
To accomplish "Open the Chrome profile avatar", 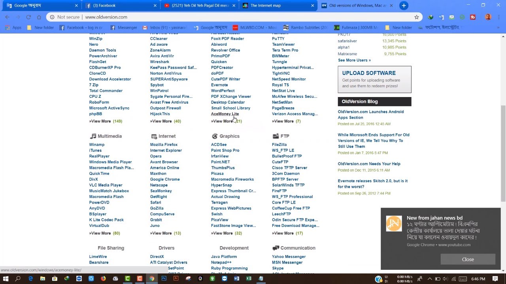I will click(x=488, y=17).
